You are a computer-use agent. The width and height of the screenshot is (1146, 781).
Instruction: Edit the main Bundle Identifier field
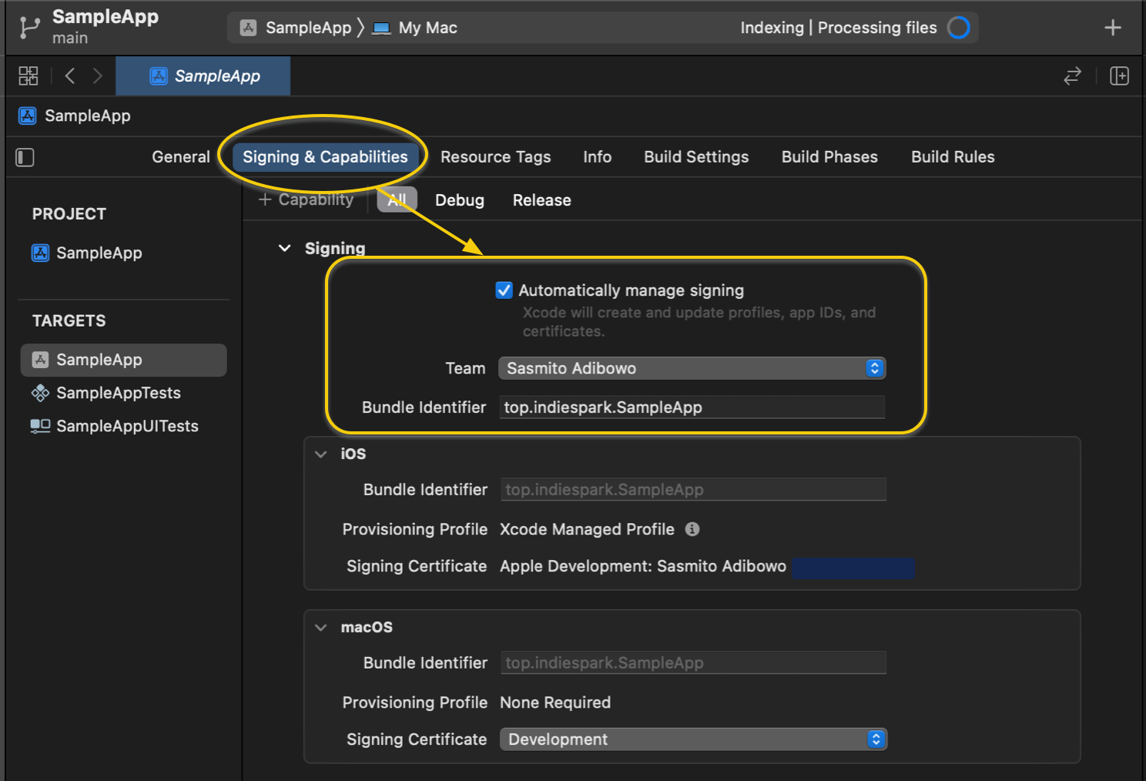point(692,407)
